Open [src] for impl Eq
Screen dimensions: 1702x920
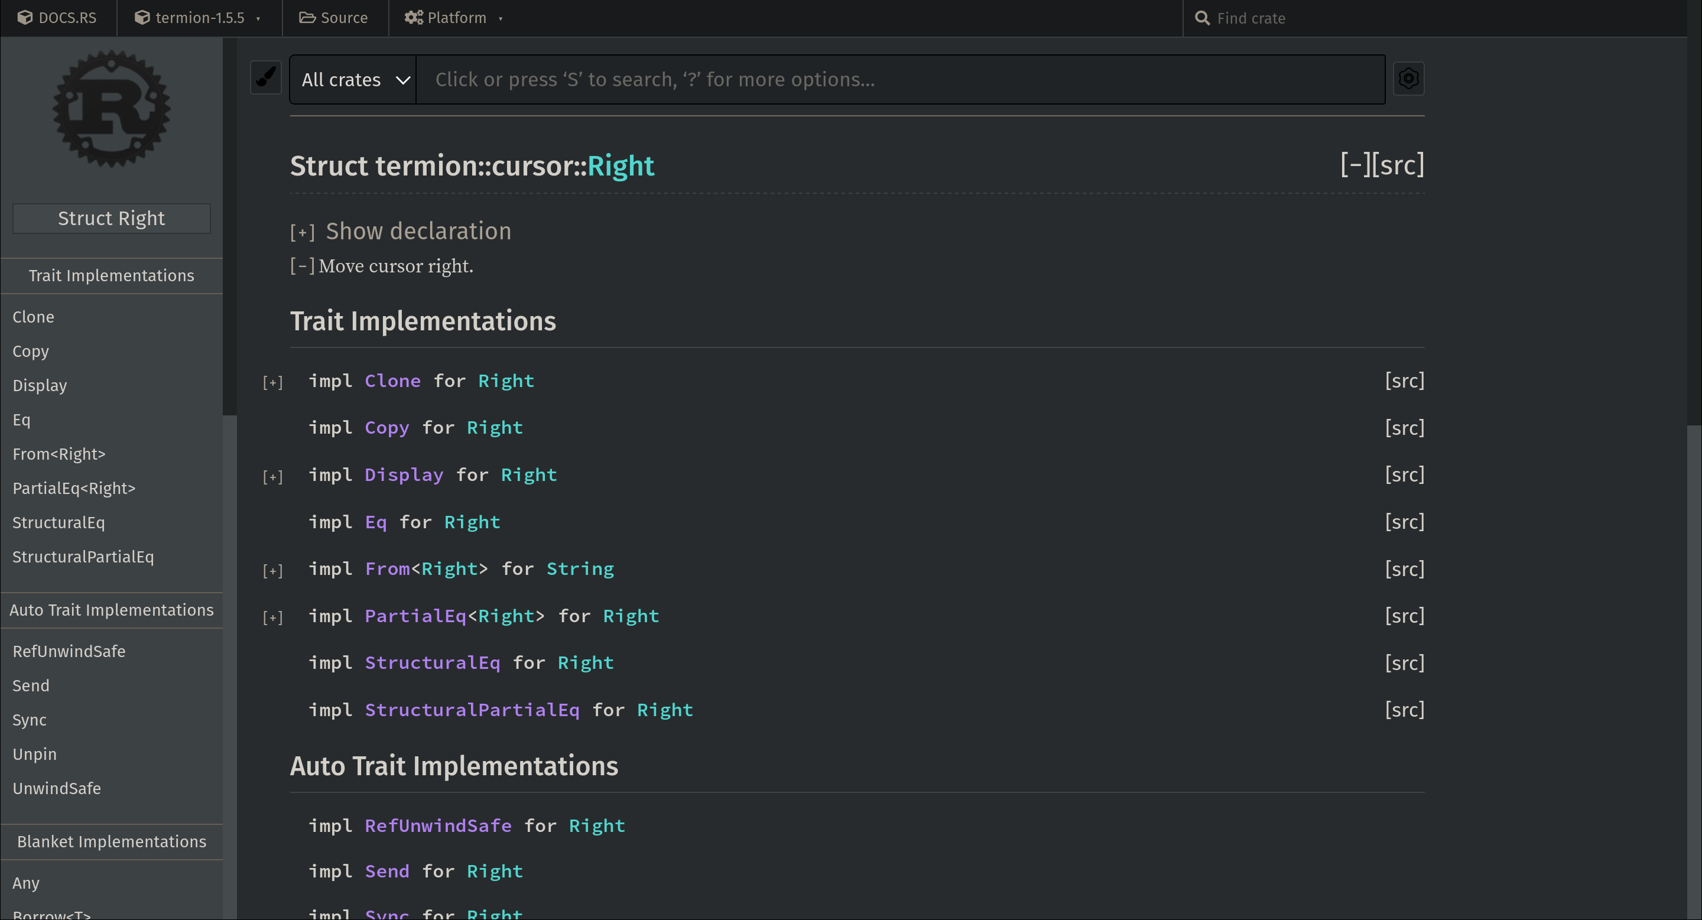[x=1405, y=522]
